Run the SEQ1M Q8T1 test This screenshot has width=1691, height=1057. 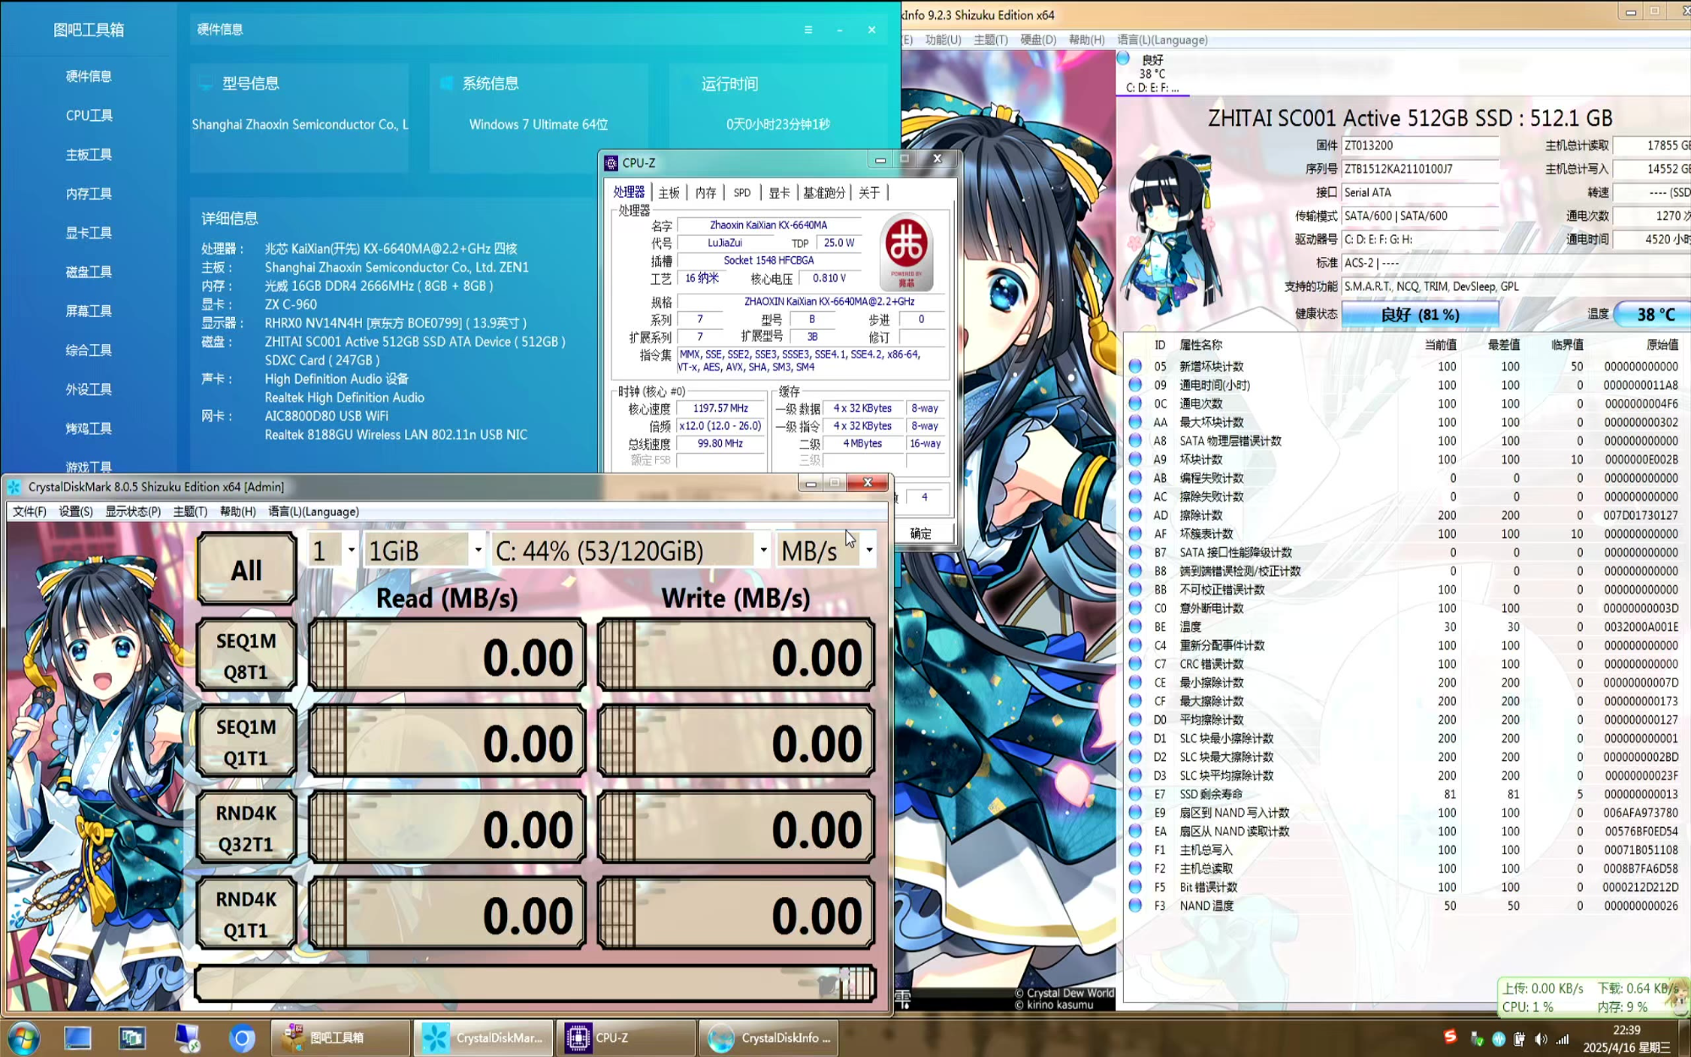coord(246,655)
